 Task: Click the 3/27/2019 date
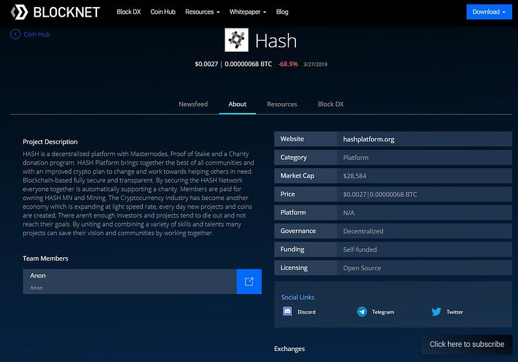[x=315, y=64]
